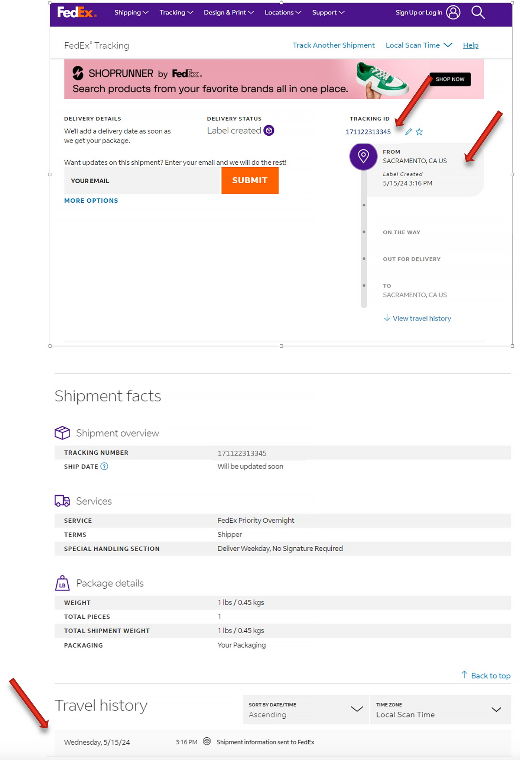Screen dimensions: 520x760
Task: Click the Wednesday, 5/15/24 date entry
Action: pos(97,742)
